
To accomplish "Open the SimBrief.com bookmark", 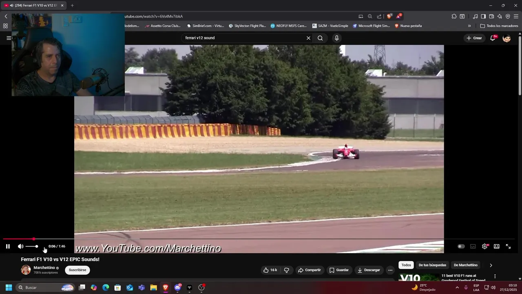I will point(206,26).
